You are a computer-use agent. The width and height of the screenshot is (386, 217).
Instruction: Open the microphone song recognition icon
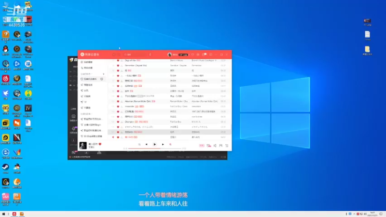click(x=150, y=54)
